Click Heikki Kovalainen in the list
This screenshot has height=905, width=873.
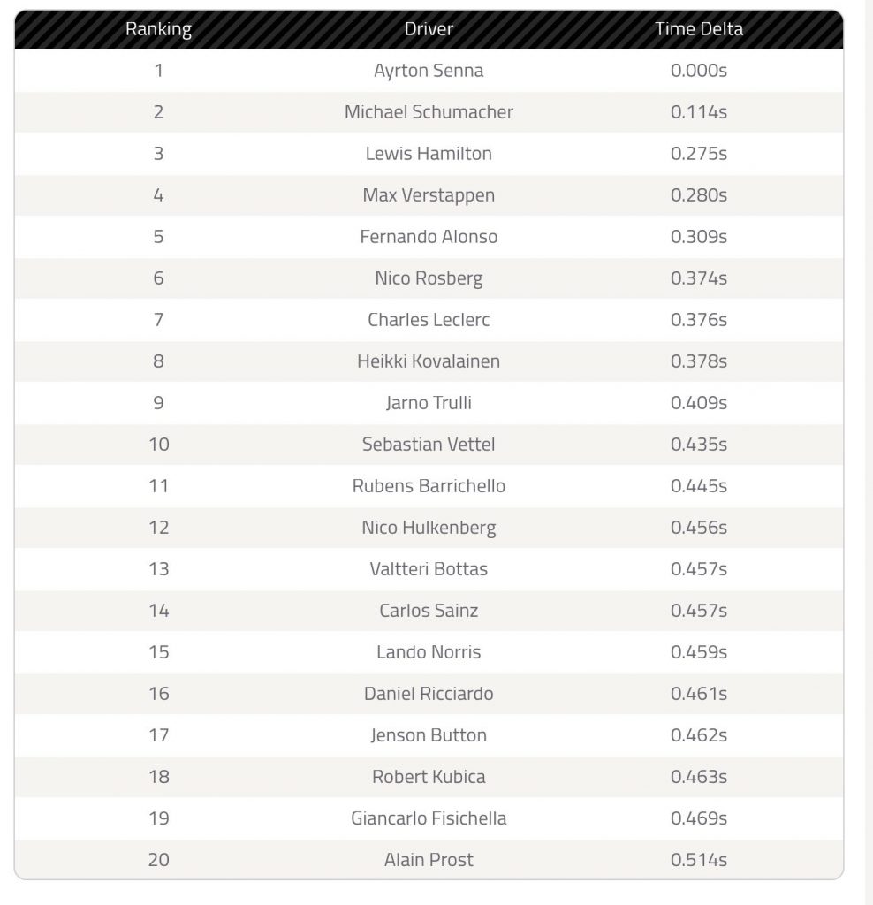click(429, 361)
